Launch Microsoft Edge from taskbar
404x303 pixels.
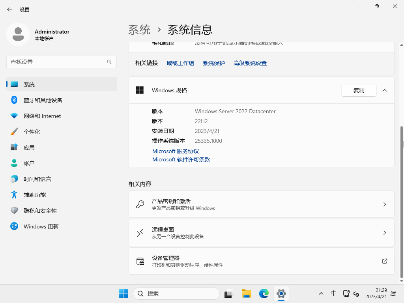pos(264,294)
